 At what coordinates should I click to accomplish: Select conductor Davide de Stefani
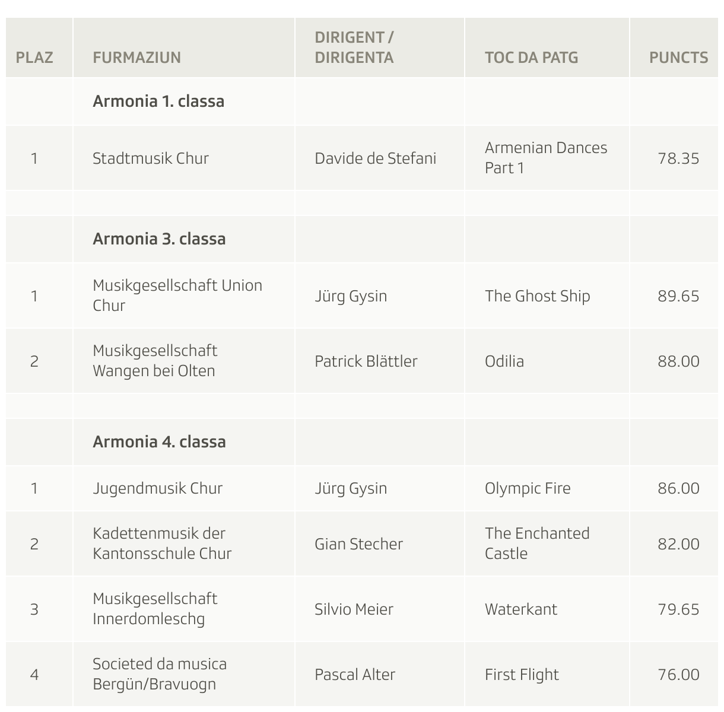(x=375, y=158)
